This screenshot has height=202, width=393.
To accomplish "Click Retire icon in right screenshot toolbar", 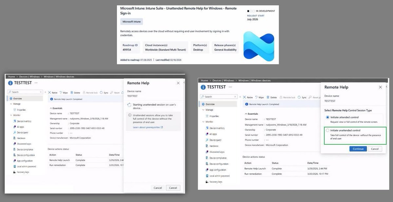I will 244,97.
